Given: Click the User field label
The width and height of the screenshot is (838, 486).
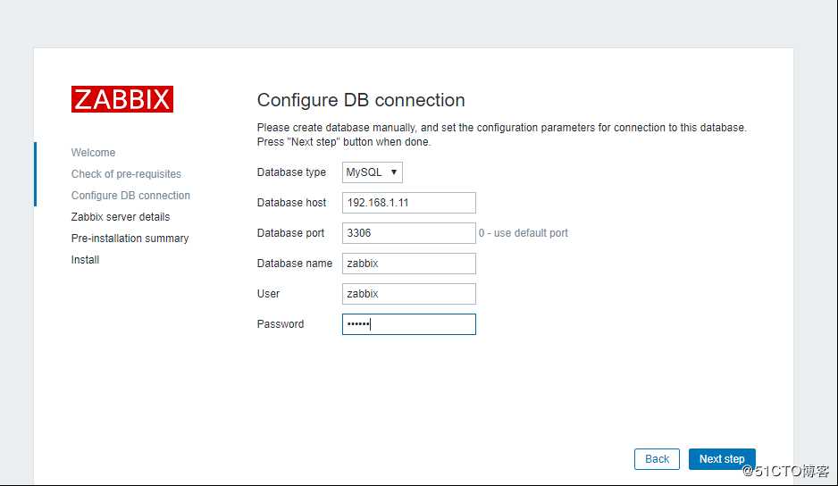Looking at the screenshot, I should click(268, 294).
